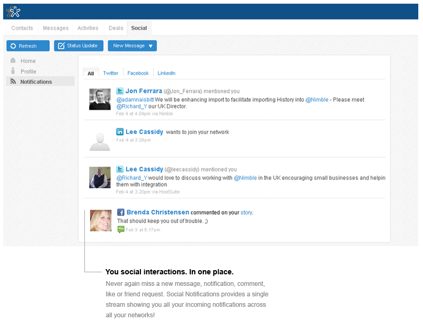Click the timestamp 'Feb 4 at 3.28pm'

pos(134,140)
